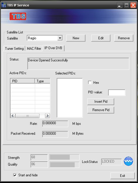Minimize the TBS IP Service window
138x183 pixels.
point(120,5)
